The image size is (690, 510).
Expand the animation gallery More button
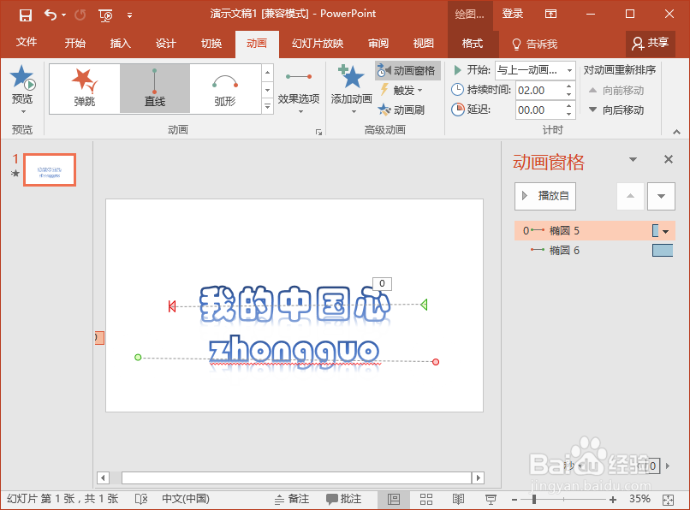[267, 106]
